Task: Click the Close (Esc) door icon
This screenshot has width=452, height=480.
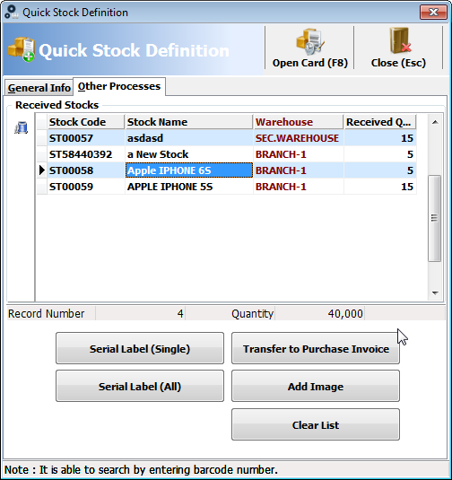Action: point(400,40)
